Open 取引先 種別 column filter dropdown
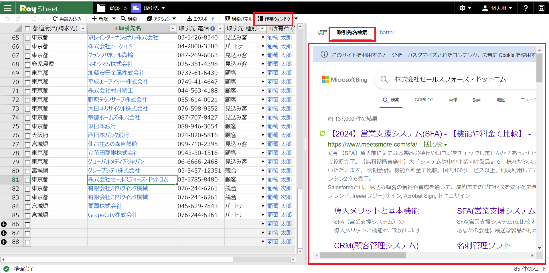The image size is (549, 273). (x=262, y=28)
